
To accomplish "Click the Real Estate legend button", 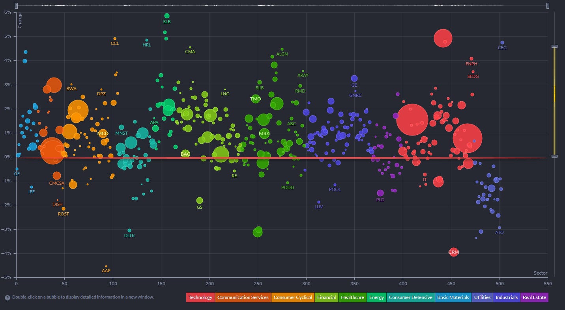I will click(x=534, y=297).
